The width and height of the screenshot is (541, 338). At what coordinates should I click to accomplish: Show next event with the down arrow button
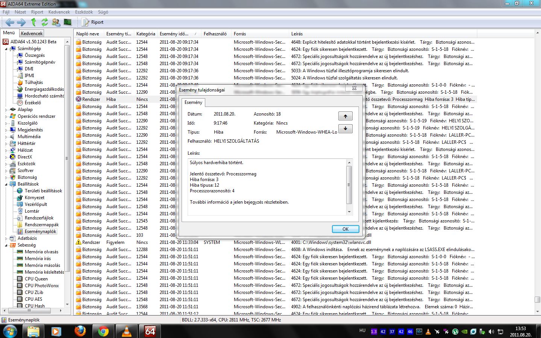[x=345, y=129]
